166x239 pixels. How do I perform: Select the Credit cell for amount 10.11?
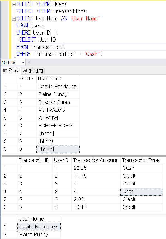(x=142, y=207)
